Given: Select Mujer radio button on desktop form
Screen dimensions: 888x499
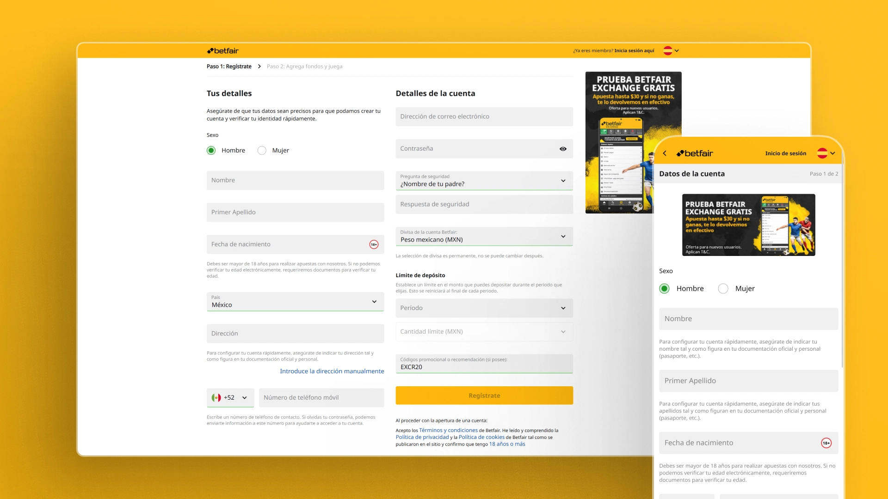Looking at the screenshot, I should pos(262,151).
